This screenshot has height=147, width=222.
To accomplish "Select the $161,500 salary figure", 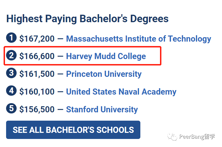I will [37, 74].
